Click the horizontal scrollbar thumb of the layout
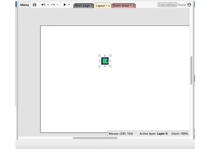Image resolution: width=210 pixels, height=149 pixels. (95, 138)
